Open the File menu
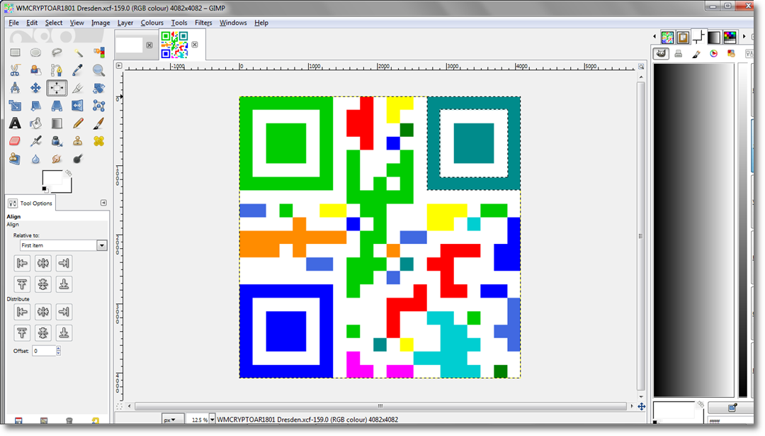Viewport: 765px width, 436px height. tap(13, 23)
